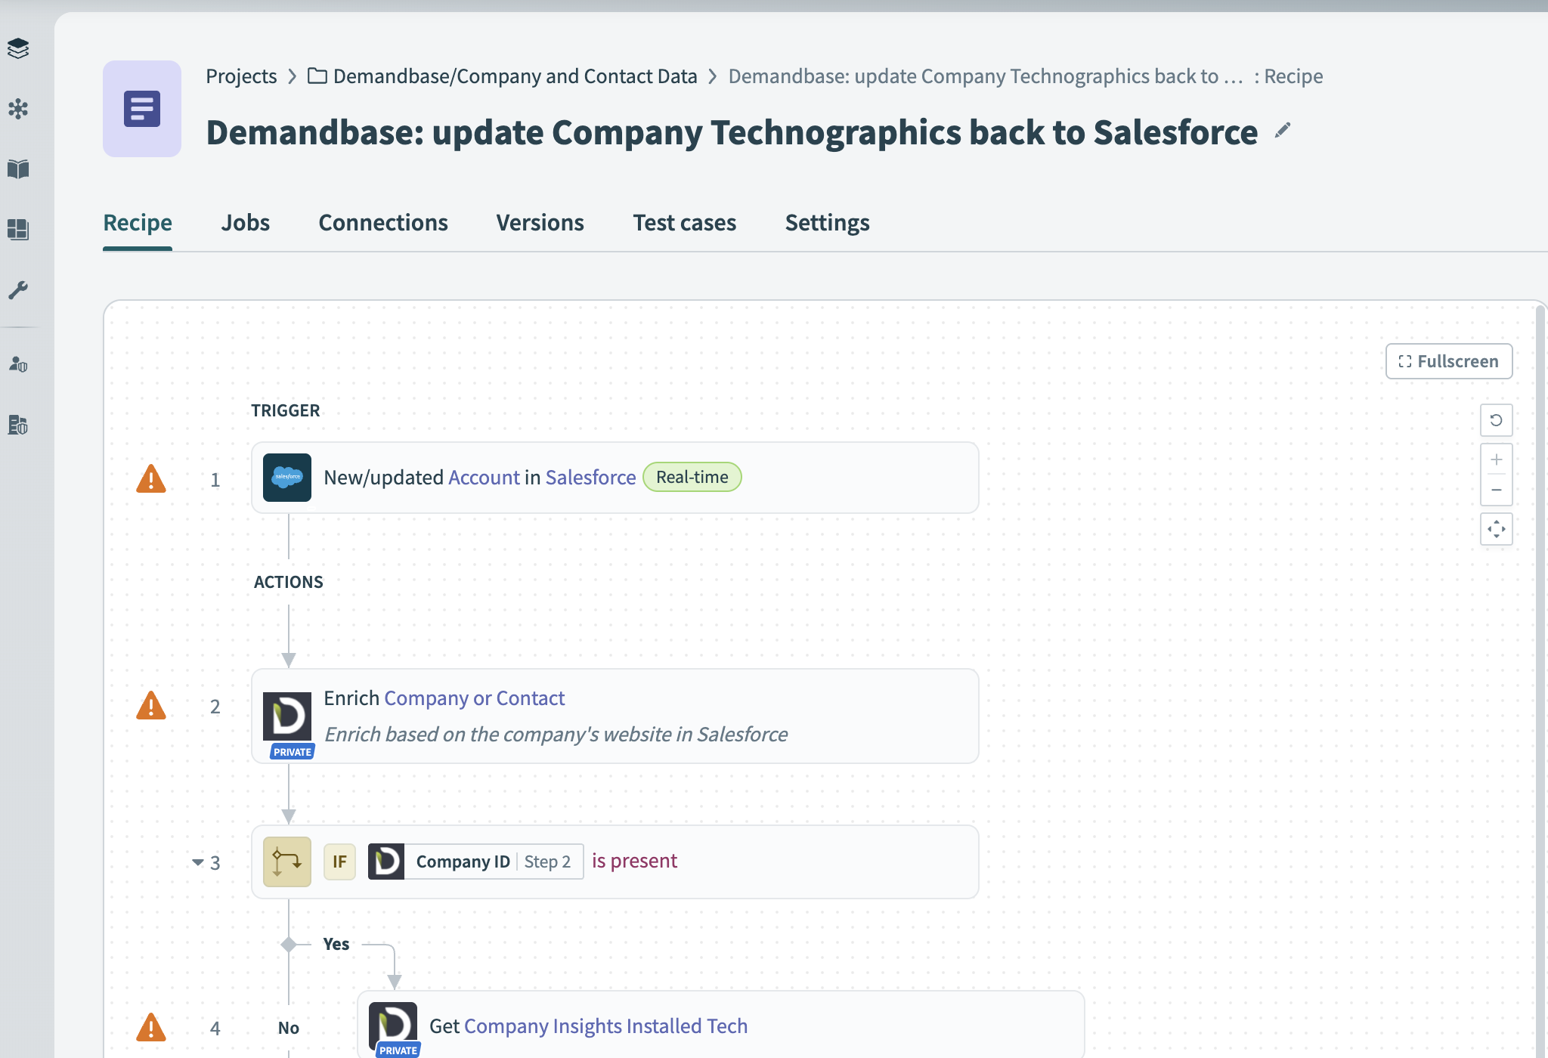Click the snowflake-shaped sidebar icon
The width and height of the screenshot is (1548, 1058).
pyautogui.click(x=18, y=109)
